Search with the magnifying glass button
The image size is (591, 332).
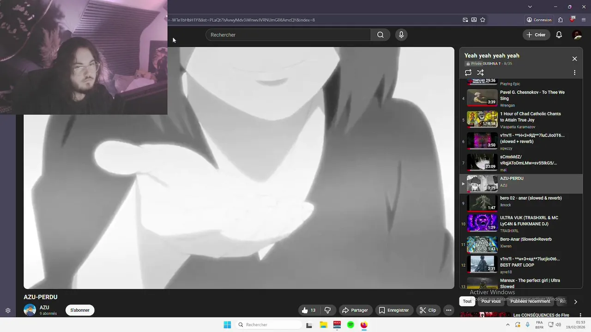pos(380,35)
